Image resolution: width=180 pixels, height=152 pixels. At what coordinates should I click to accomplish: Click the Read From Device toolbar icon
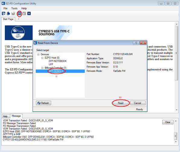(x=19, y=14)
